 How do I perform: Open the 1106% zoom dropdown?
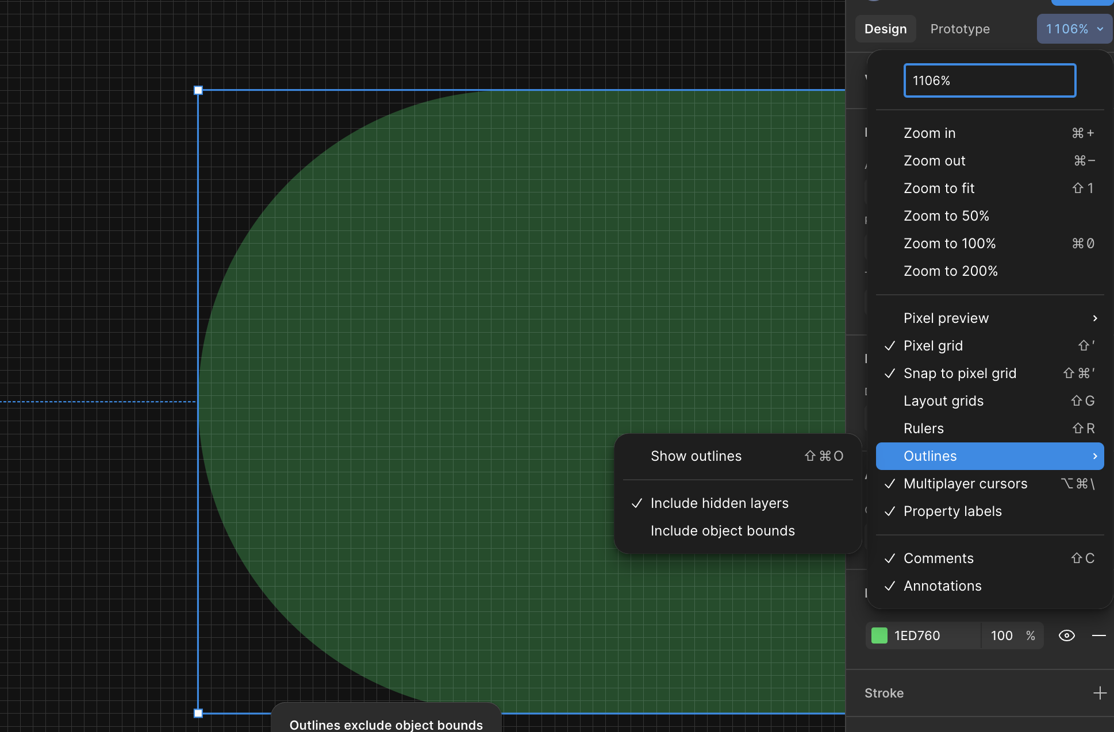click(1074, 29)
